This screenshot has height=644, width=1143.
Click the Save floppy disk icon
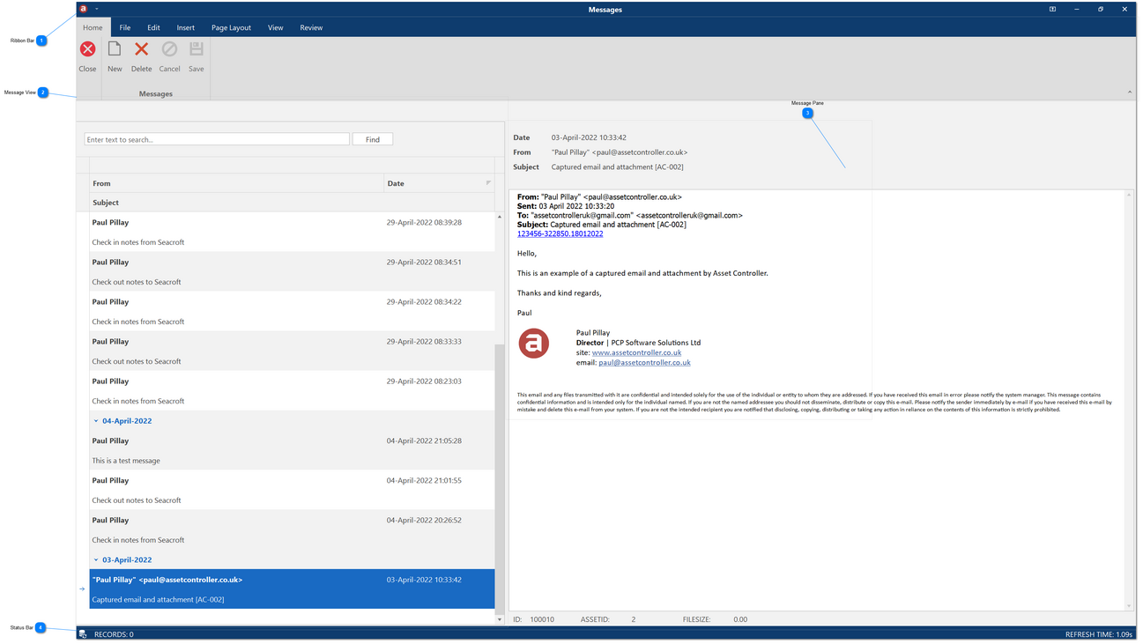tap(197, 49)
